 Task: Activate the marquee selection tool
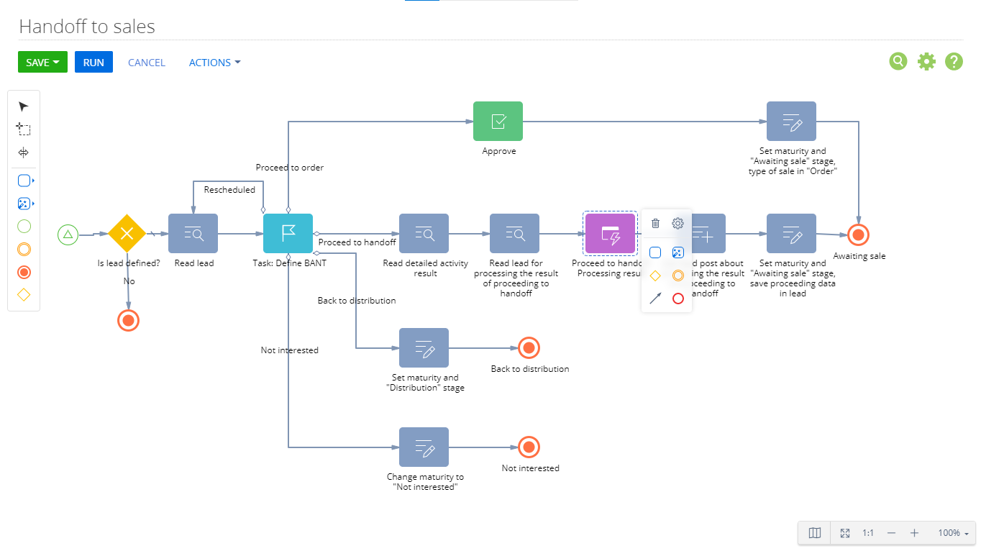pyautogui.click(x=24, y=129)
